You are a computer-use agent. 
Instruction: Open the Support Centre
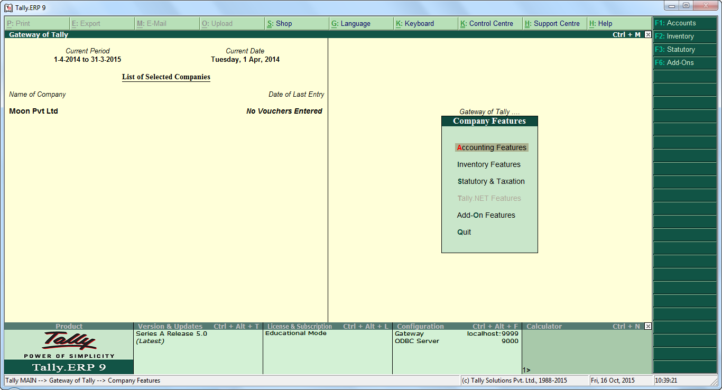click(554, 23)
